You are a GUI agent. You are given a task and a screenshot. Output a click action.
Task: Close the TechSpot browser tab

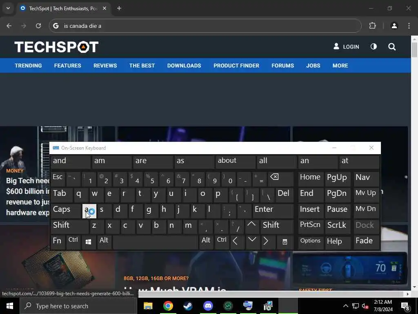104,8
